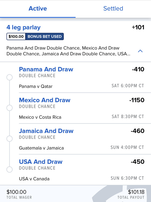Open the Mexico And Draw selection
The height and width of the screenshot is (202, 151).
[45, 100]
